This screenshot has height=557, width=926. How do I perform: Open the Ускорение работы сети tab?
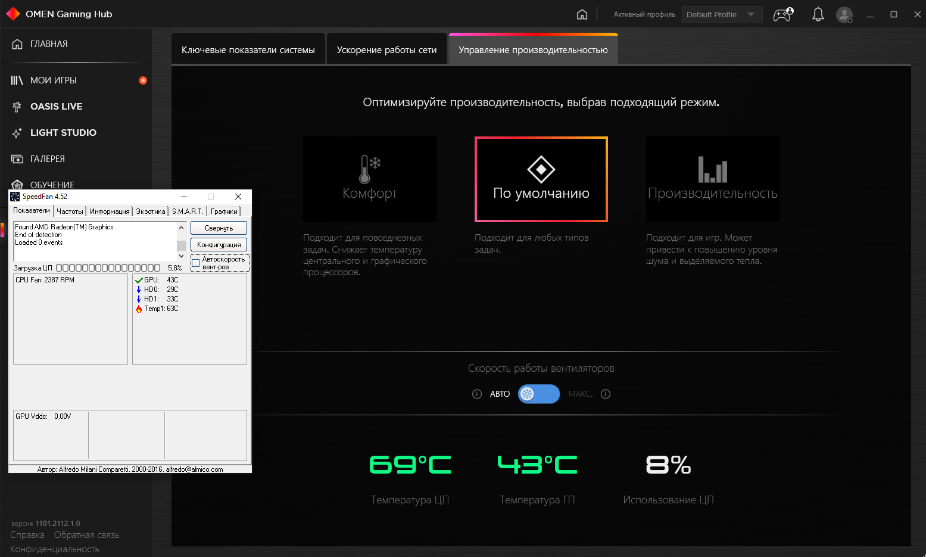(x=386, y=49)
